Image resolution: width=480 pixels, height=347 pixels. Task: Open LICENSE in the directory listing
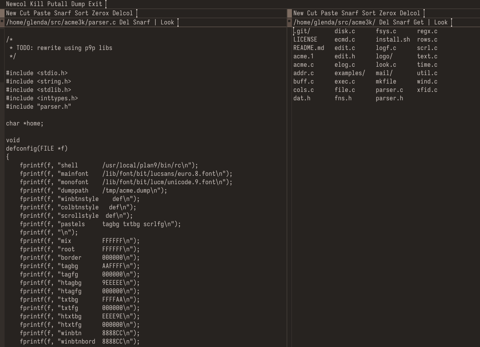click(x=305, y=40)
